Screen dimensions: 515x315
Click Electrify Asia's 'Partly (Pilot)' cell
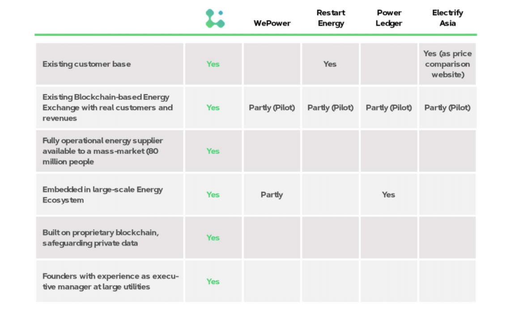[x=447, y=107]
